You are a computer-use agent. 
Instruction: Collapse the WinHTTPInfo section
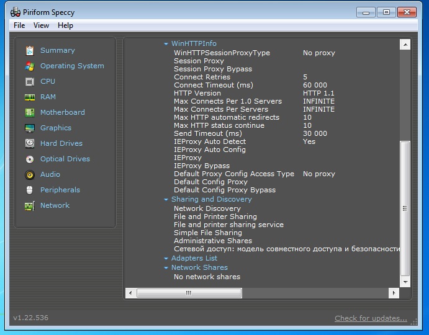166,44
